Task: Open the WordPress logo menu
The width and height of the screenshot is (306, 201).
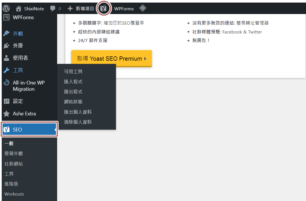Action: pyautogui.click(x=6, y=8)
